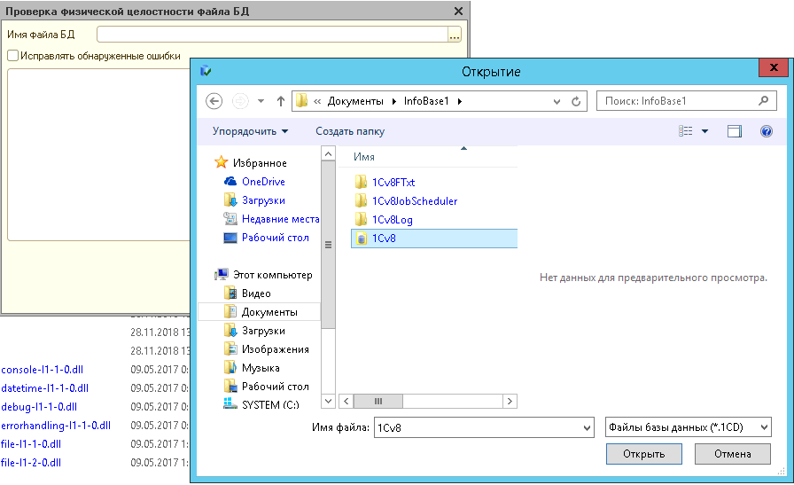Refresh the InfoBase1 folder view
This screenshot has height=485, width=794.
(x=576, y=101)
